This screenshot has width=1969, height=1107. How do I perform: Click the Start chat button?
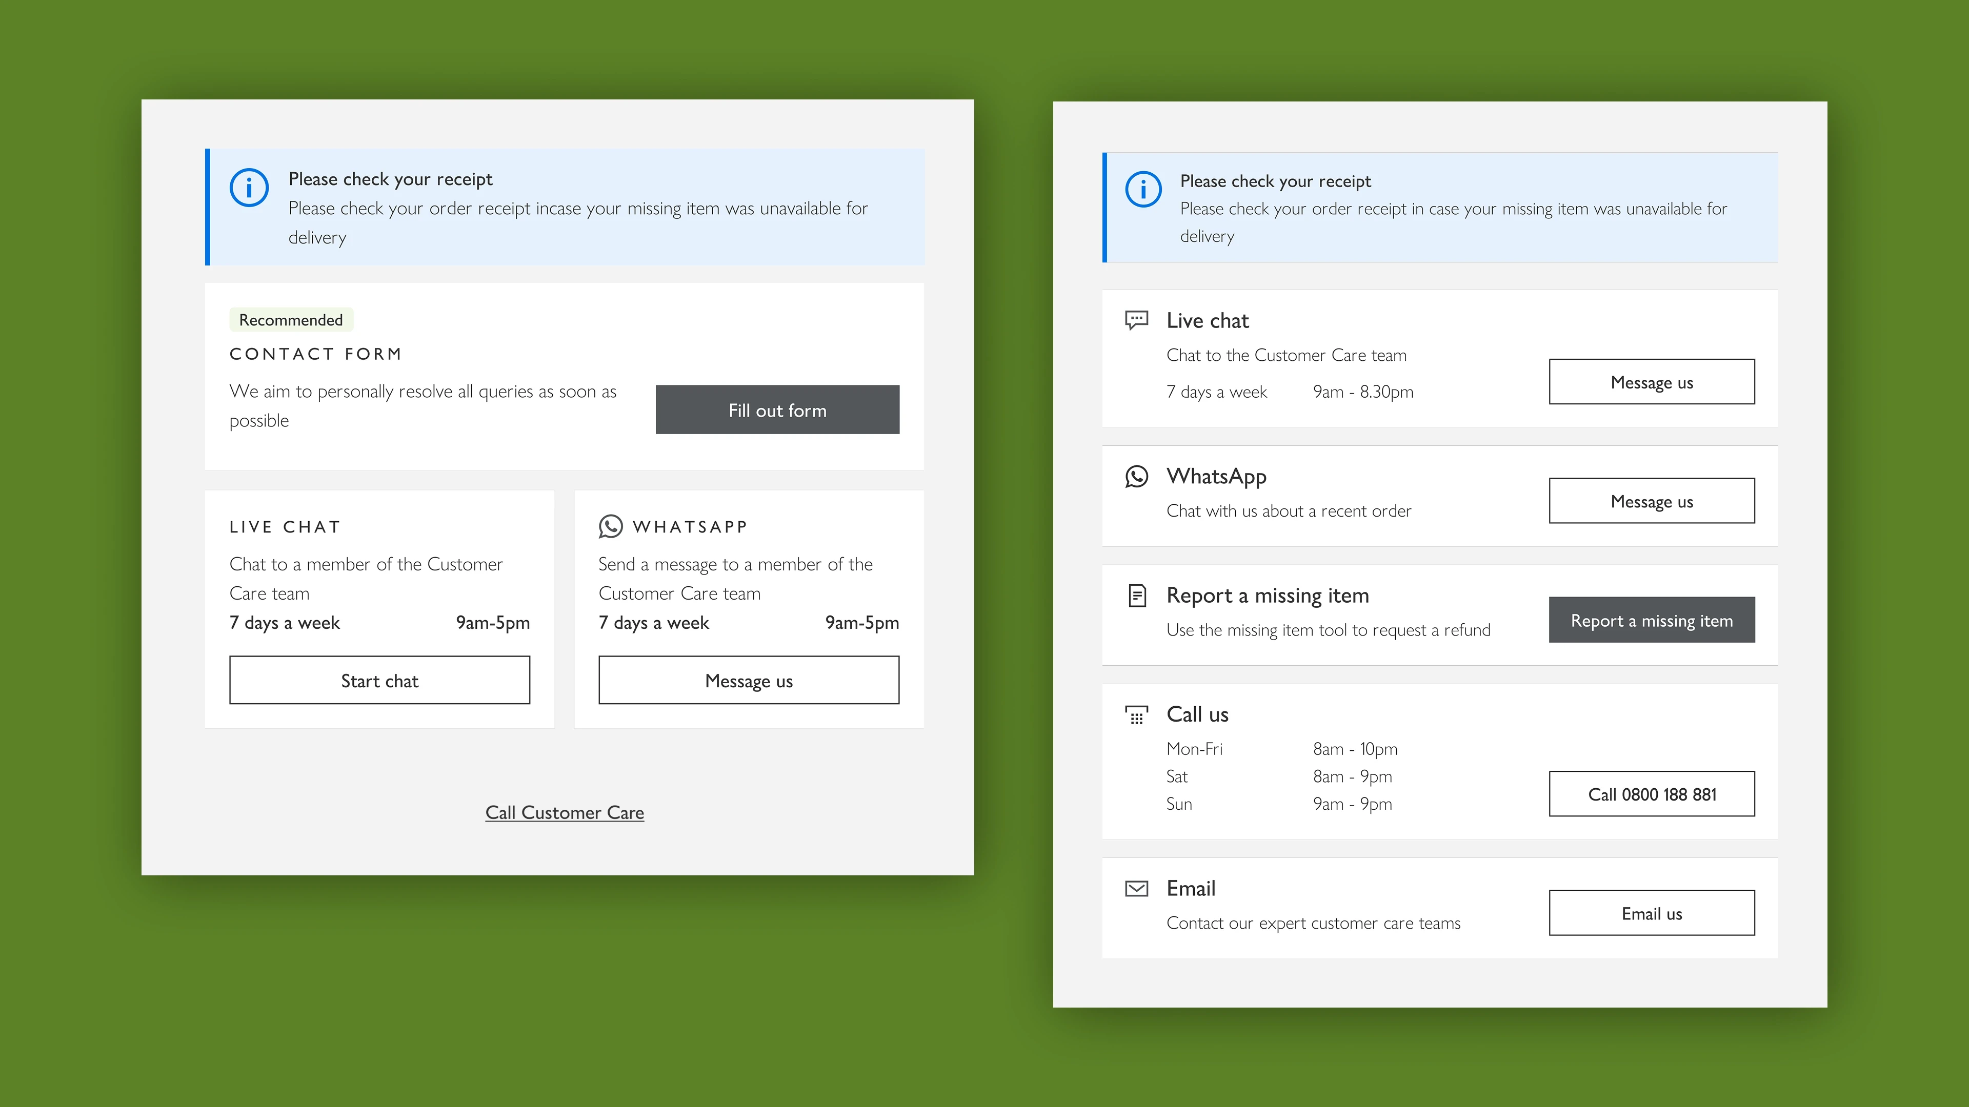(380, 680)
